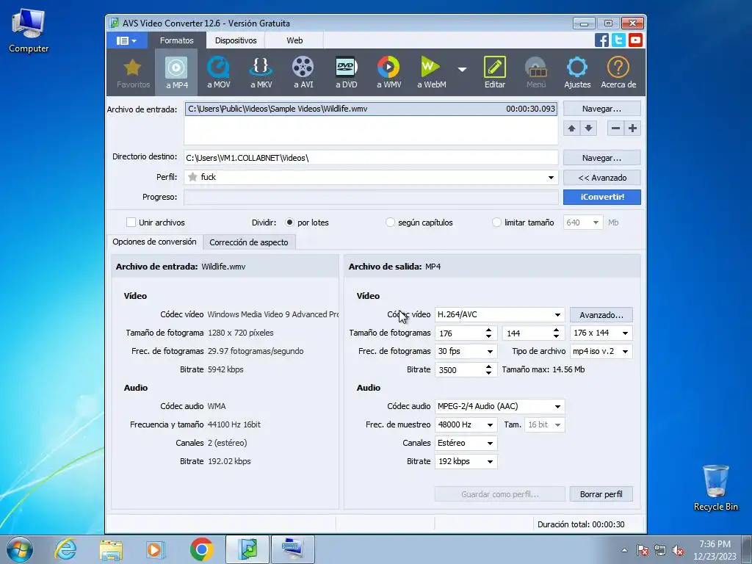Image resolution: width=752 pixels, height=564 pixels.
Task: Switch to the Dispositivos tab
Action: (x=236, y=41)
